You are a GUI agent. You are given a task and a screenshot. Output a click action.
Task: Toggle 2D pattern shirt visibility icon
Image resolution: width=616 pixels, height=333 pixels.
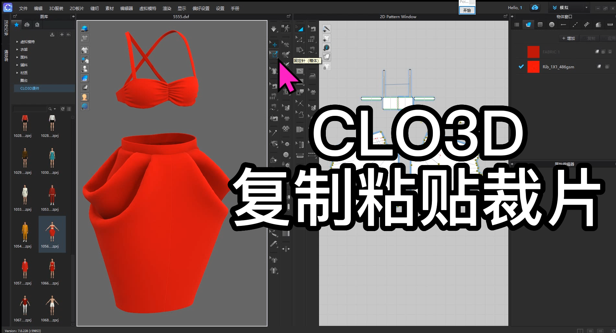coord(326,39)
